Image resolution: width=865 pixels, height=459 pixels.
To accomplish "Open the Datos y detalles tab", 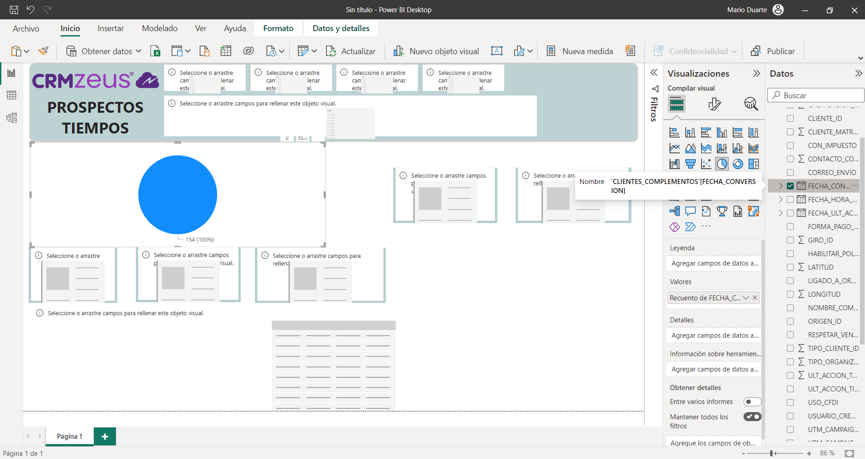I will click(x=341, y=28).
